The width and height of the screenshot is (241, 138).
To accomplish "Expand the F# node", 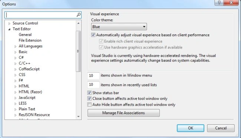I will click(x=15, y=81).
